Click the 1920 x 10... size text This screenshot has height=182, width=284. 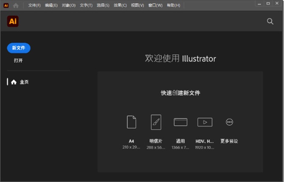(205, 147)
